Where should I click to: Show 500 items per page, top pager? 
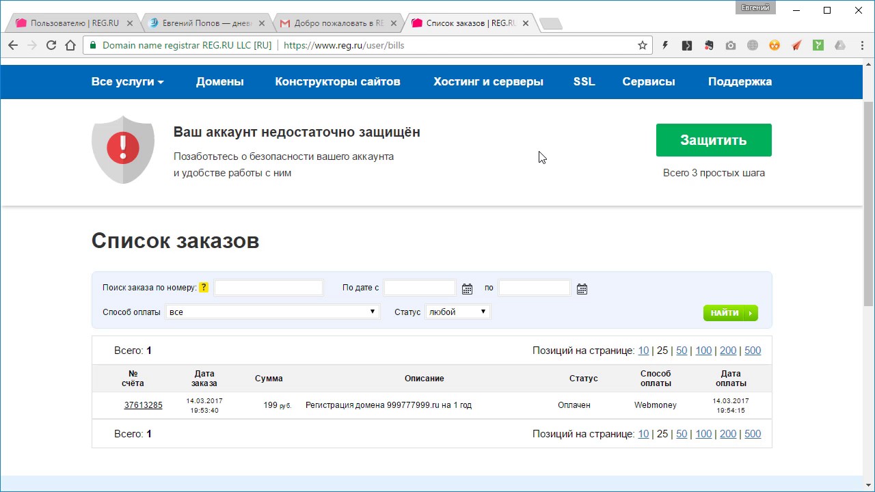(753, 351)
